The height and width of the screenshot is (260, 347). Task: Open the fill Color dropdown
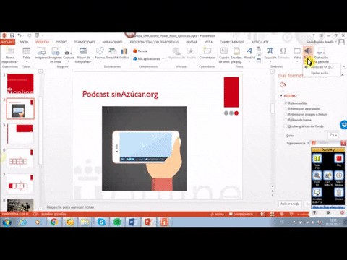333,135
